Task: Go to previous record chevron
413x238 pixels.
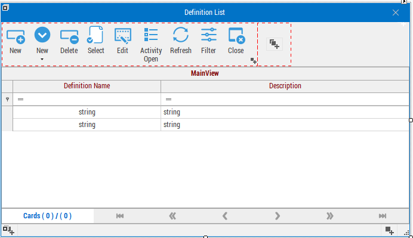Action: (x=224, y=216)
